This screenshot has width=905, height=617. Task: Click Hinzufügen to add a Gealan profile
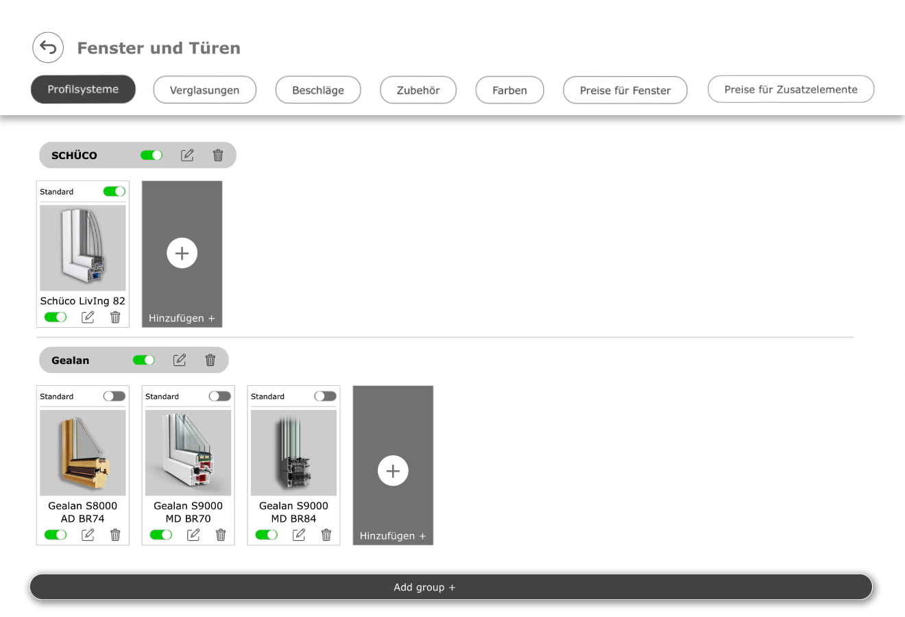point(392,470)
